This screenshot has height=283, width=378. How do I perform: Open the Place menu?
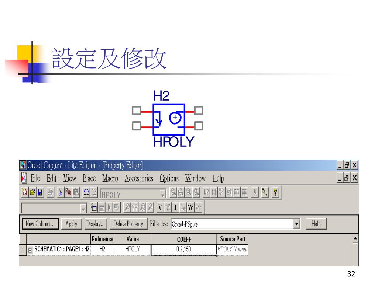(89, 178)
